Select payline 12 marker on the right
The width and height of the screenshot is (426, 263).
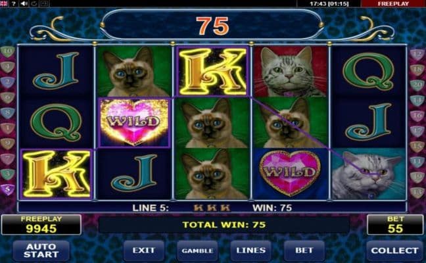[x=417, y=54]
